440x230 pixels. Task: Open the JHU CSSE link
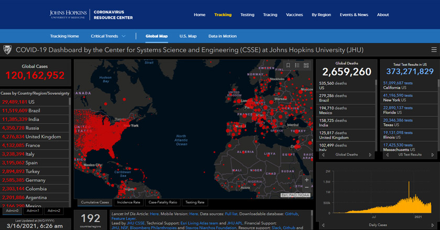[x=136, y=223]
